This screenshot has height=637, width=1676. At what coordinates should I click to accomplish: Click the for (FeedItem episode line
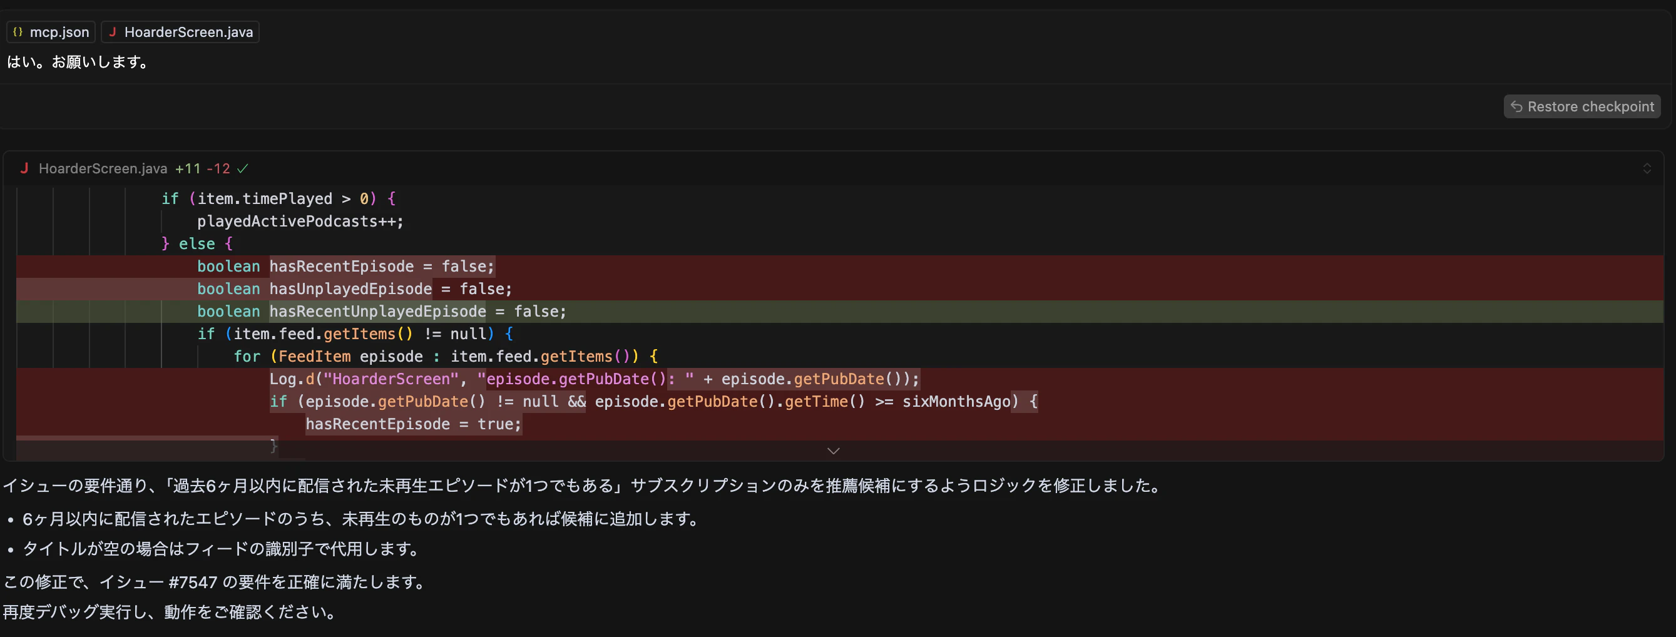click(446, 357)
